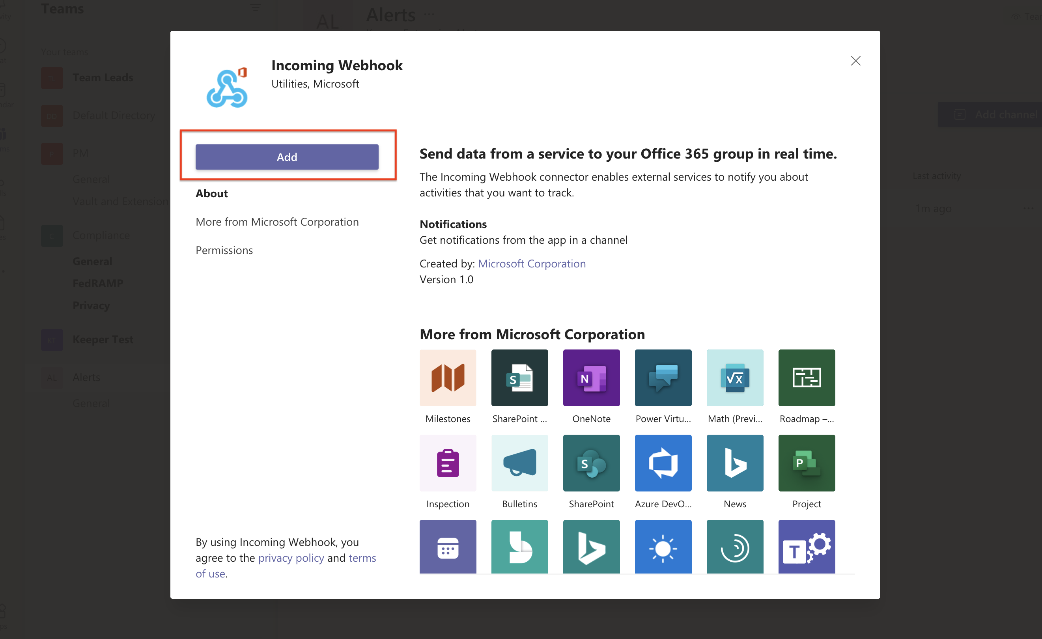Open General channel under Alerts team
The image size is (1042, 639).
point(91,404)
